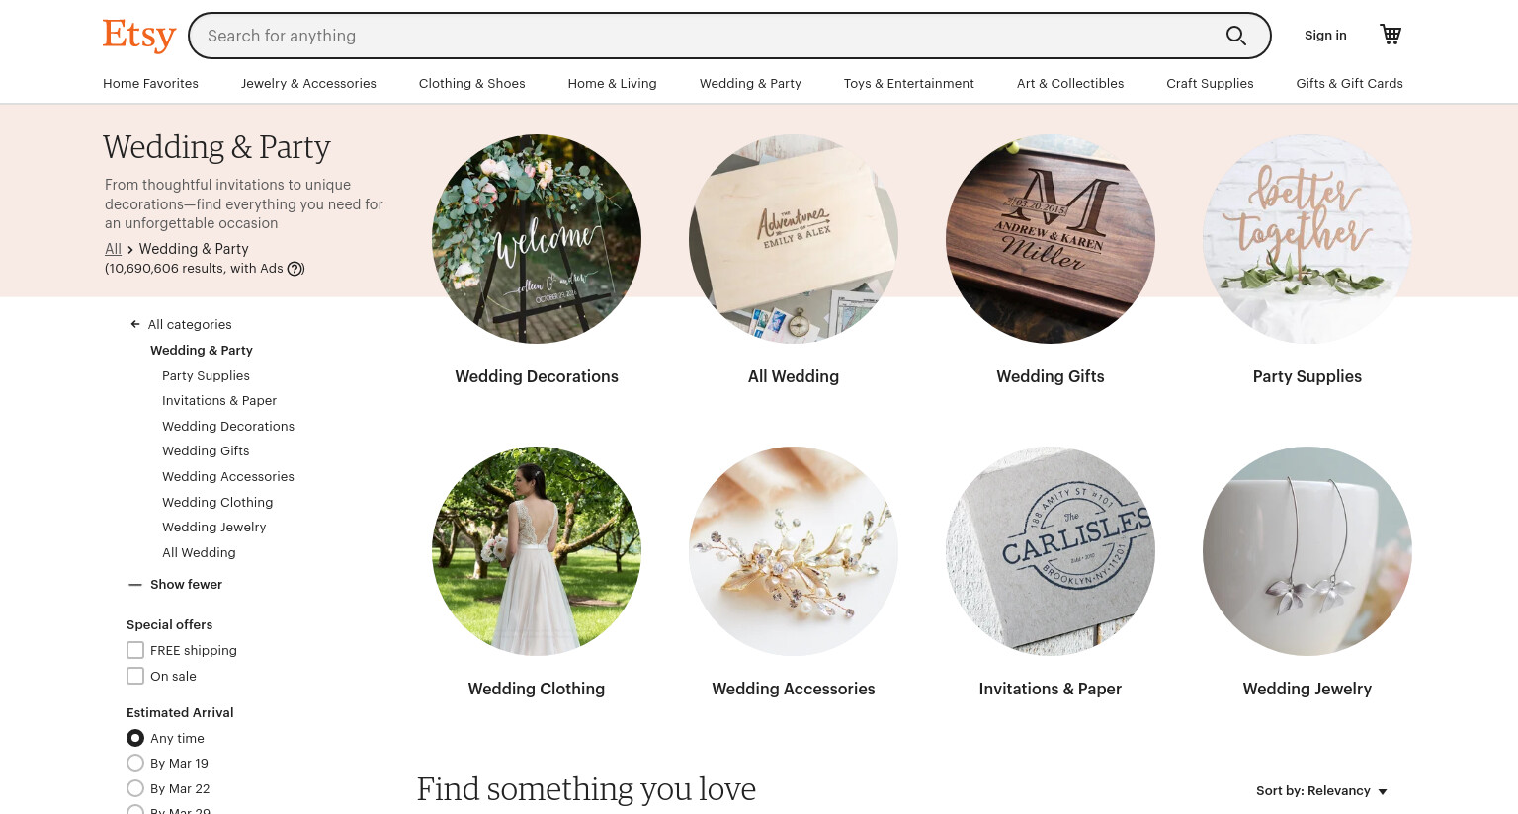1518x814 pixels.
Task: Click the magnifying glass search icon
Action: [x=1235, y=36]
